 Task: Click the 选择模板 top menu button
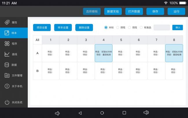(92, 11)
